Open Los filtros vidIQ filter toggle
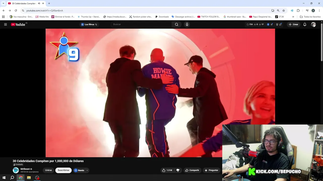Viewport: 323px width, 181px height. pos(89,24)
